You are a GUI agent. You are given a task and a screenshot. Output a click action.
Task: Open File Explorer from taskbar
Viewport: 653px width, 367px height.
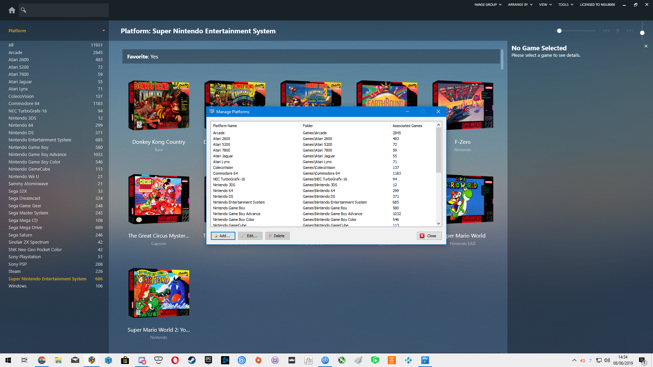click(x=58, y=360)
